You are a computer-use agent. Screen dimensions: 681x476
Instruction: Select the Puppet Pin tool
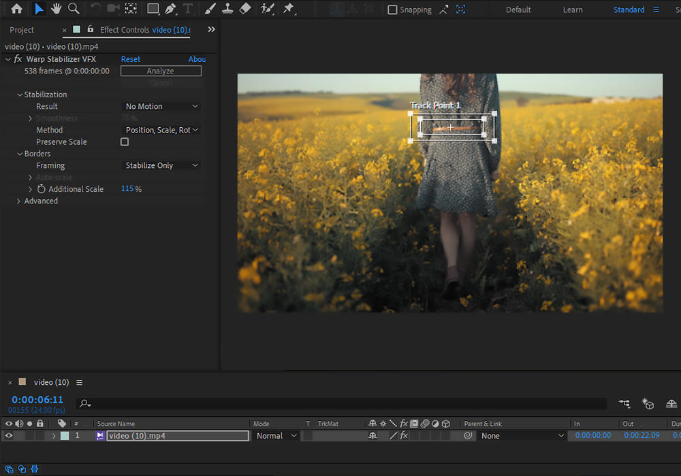coord(288,10)
